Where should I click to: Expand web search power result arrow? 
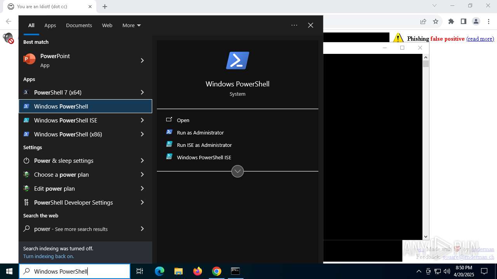(142, 229)
